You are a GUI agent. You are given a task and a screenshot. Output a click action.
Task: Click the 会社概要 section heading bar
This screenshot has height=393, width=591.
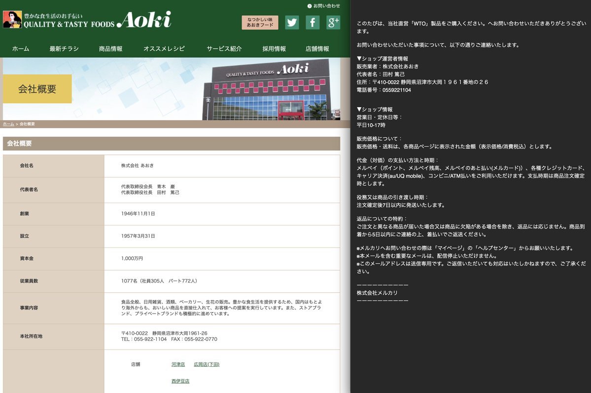(172, 143)
